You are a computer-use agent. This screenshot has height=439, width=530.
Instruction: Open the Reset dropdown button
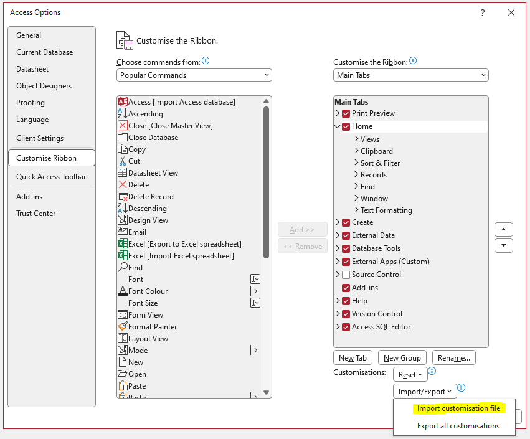click(410, 375)
